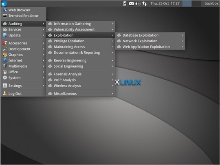Click the Graphics palette icon
Viewport: 220px width, 165px height.
5,55
